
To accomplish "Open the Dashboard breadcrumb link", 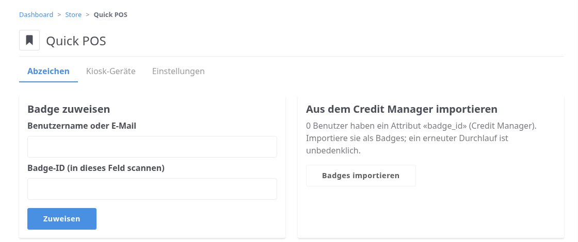I will [36, 15].
